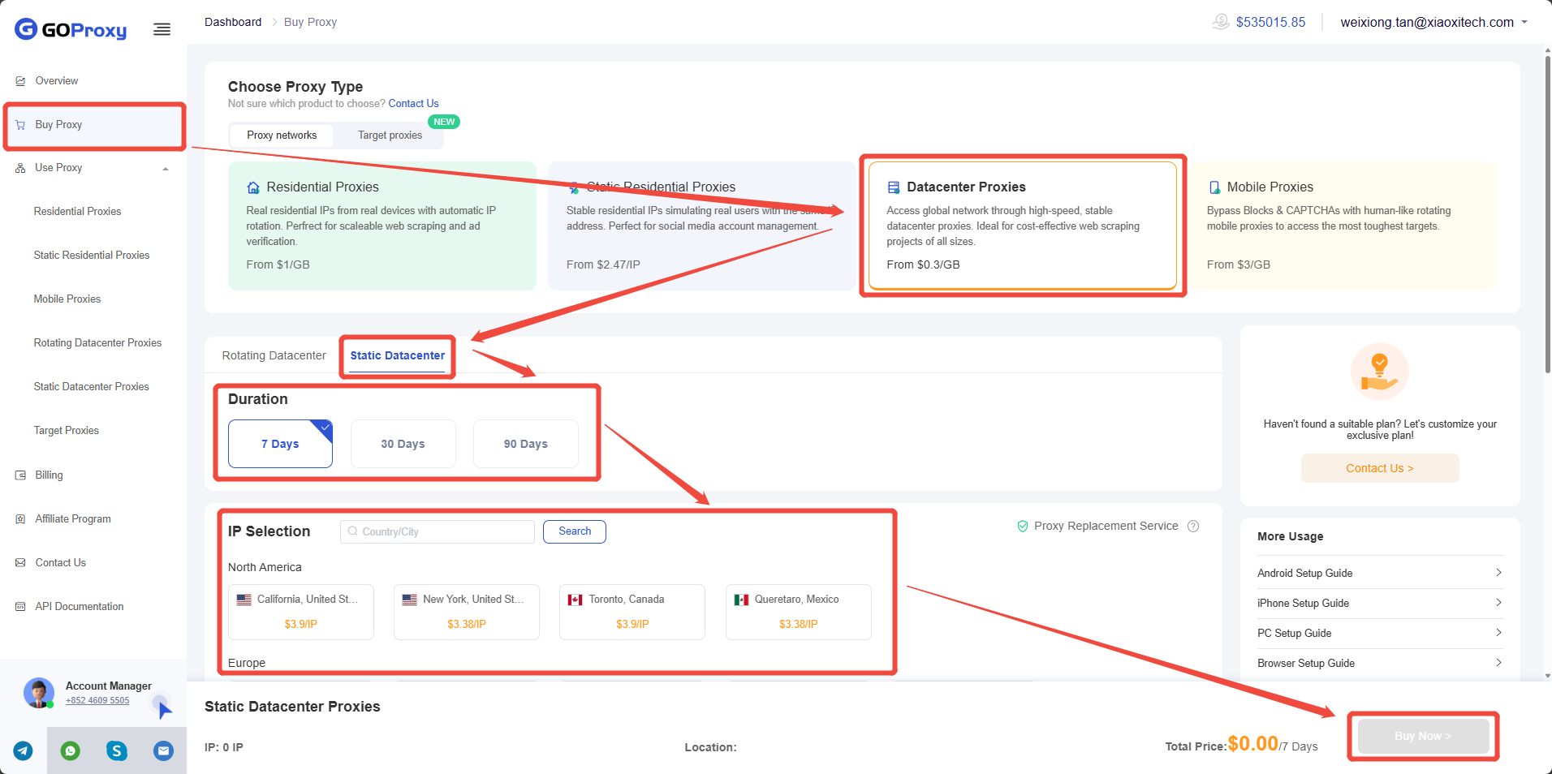The height and width of the screenshot is (774, 1552).
Task: Choose the New York, United States IP card
Action: 467,612
